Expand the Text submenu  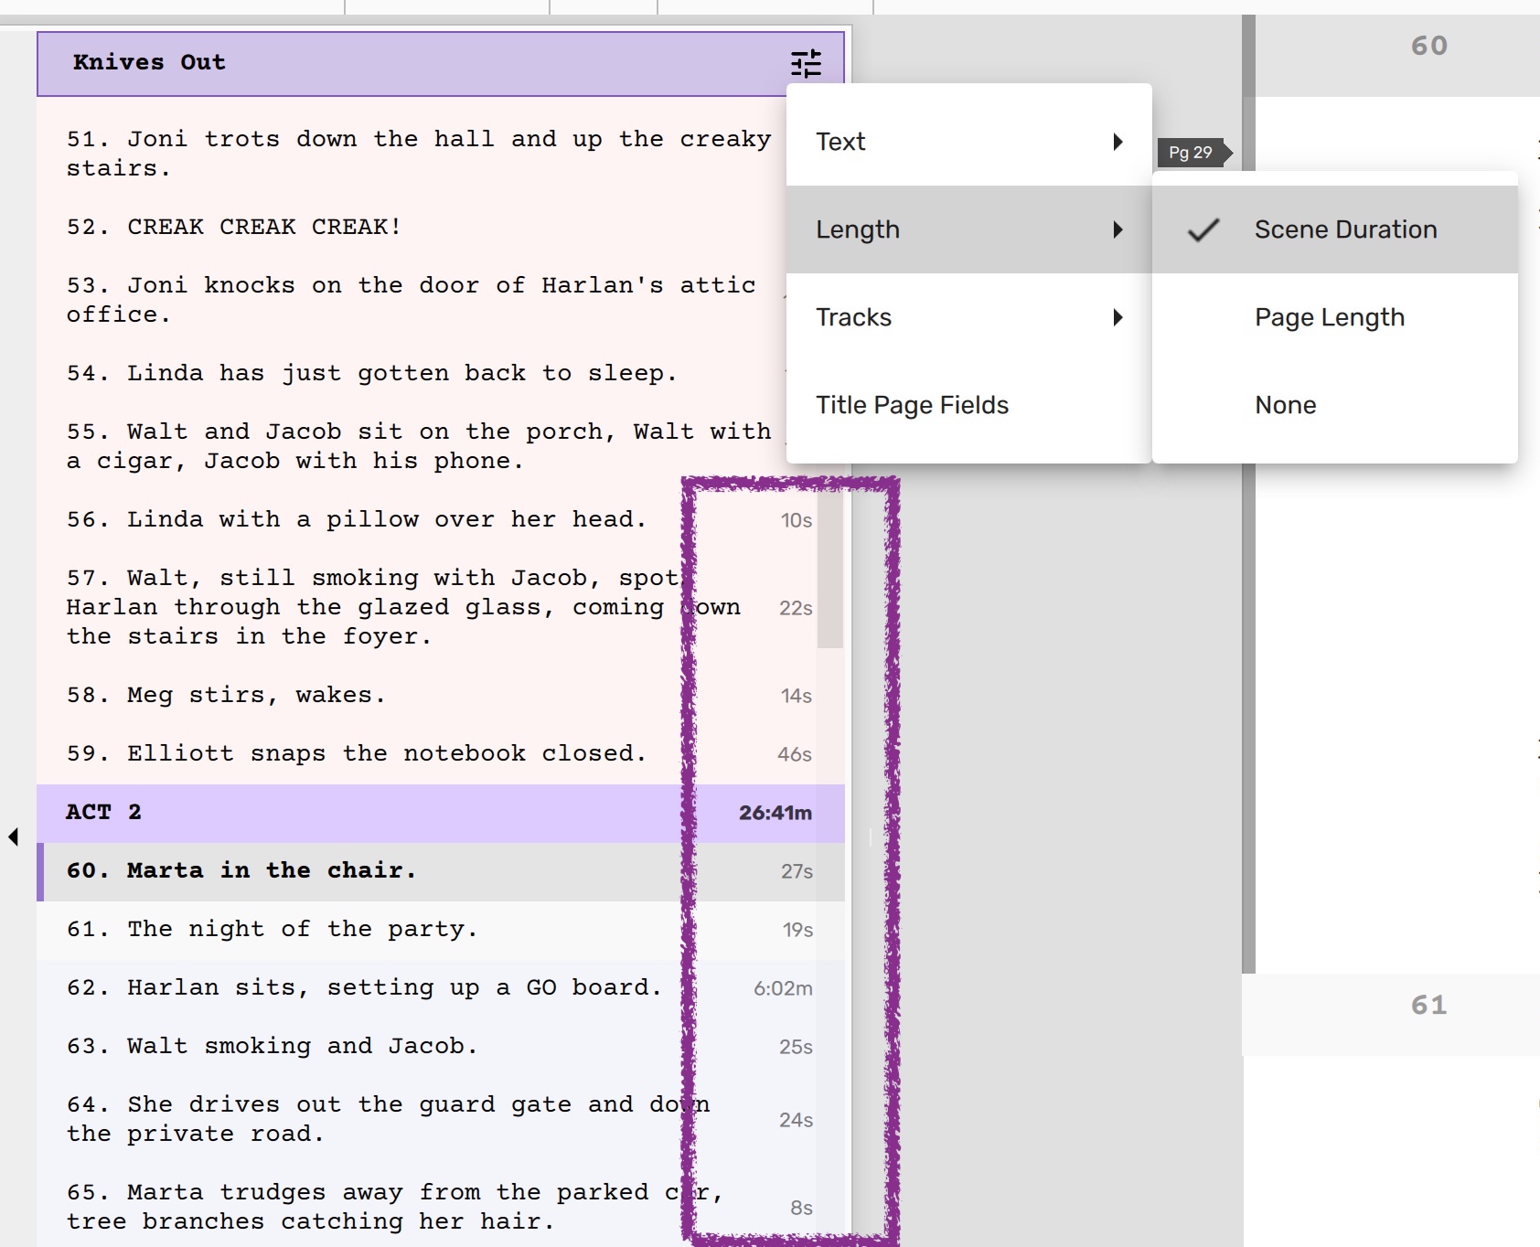tap(968, 142)
